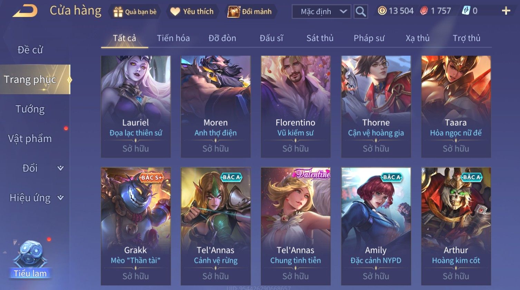
Task: Open the Tiểu lam robot assistant
Action: (30, 260)
